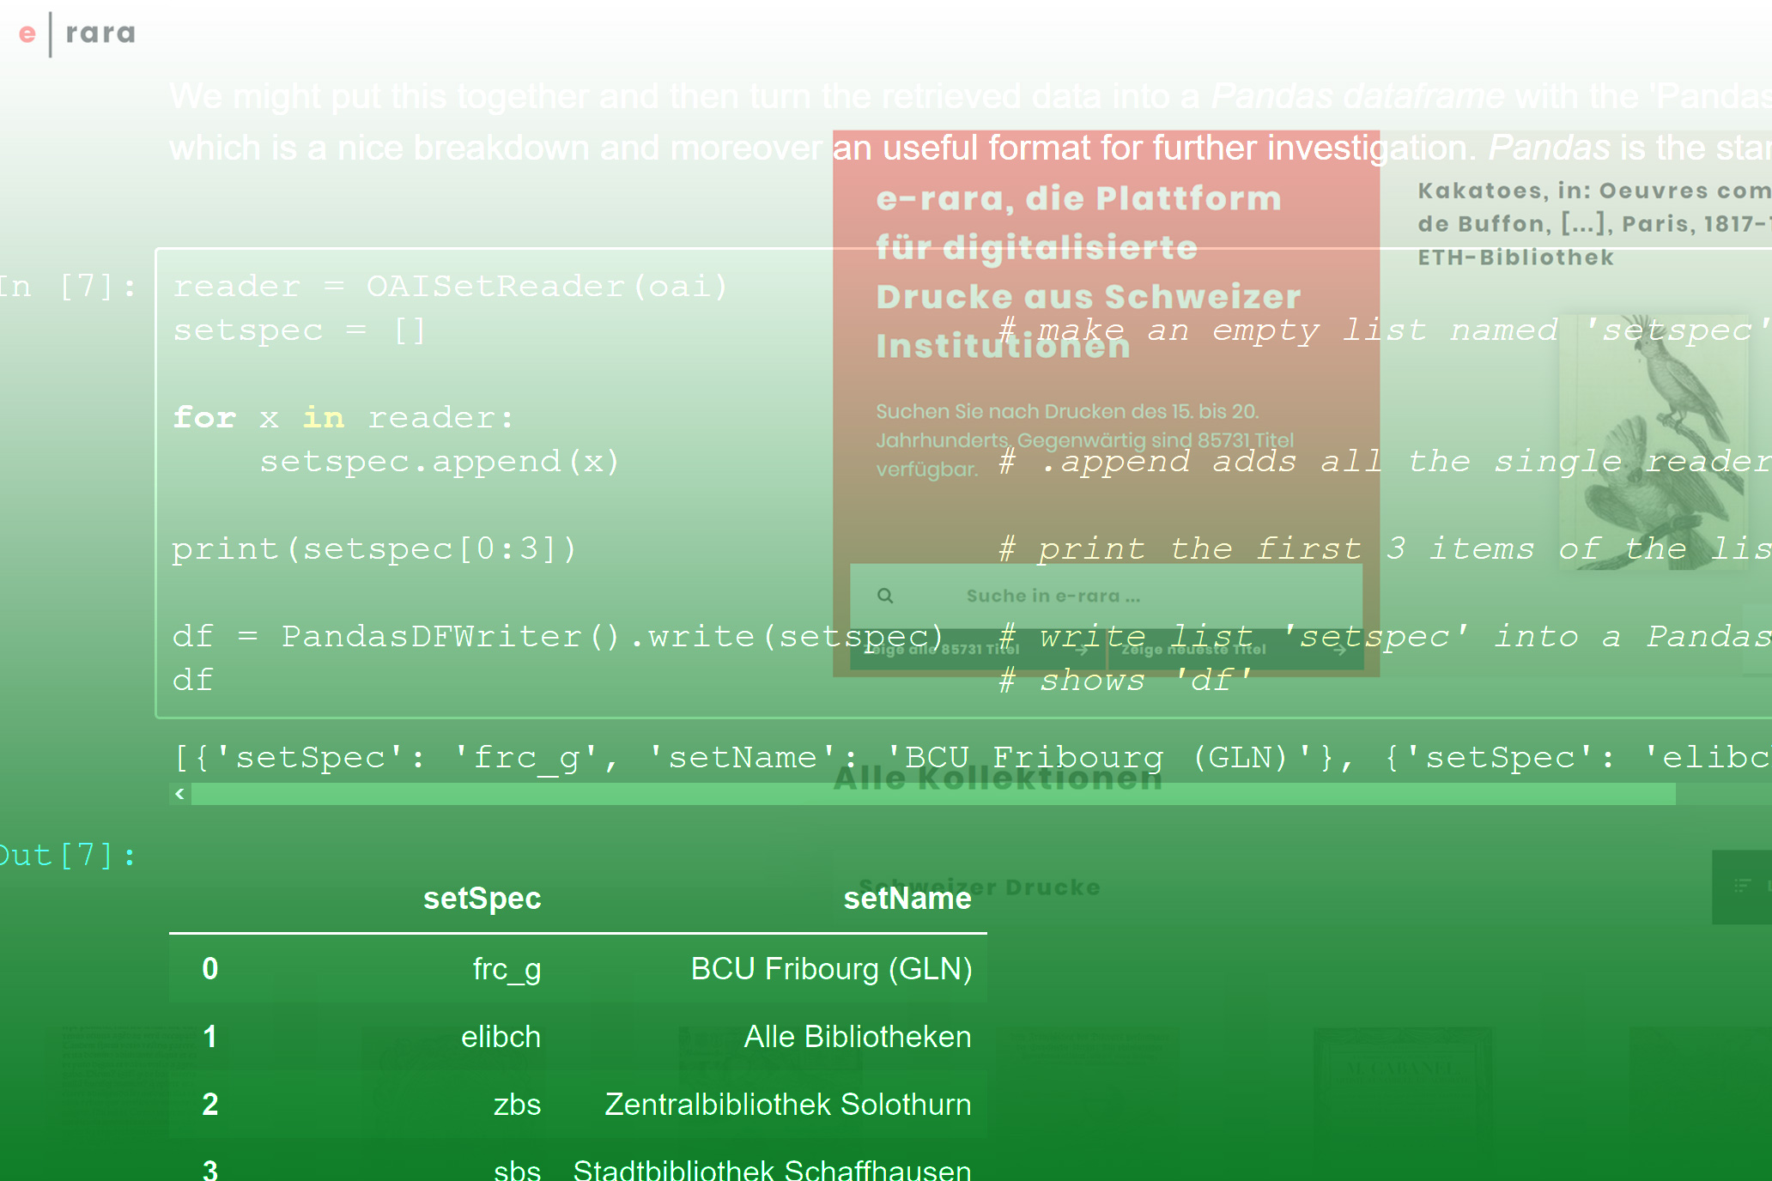Click row index 2 in the dataframe
Viewport: 1772px width, 1181px height.
pyautogui.click(x=210, y=1105)
